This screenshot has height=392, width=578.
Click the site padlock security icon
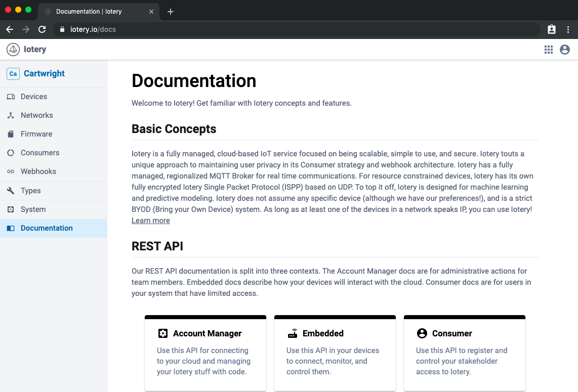62,29
